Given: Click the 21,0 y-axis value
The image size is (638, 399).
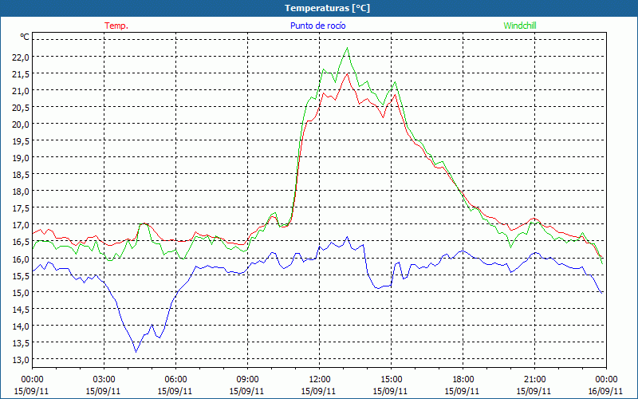Looking at the screenshot, I should coord(21,90).
